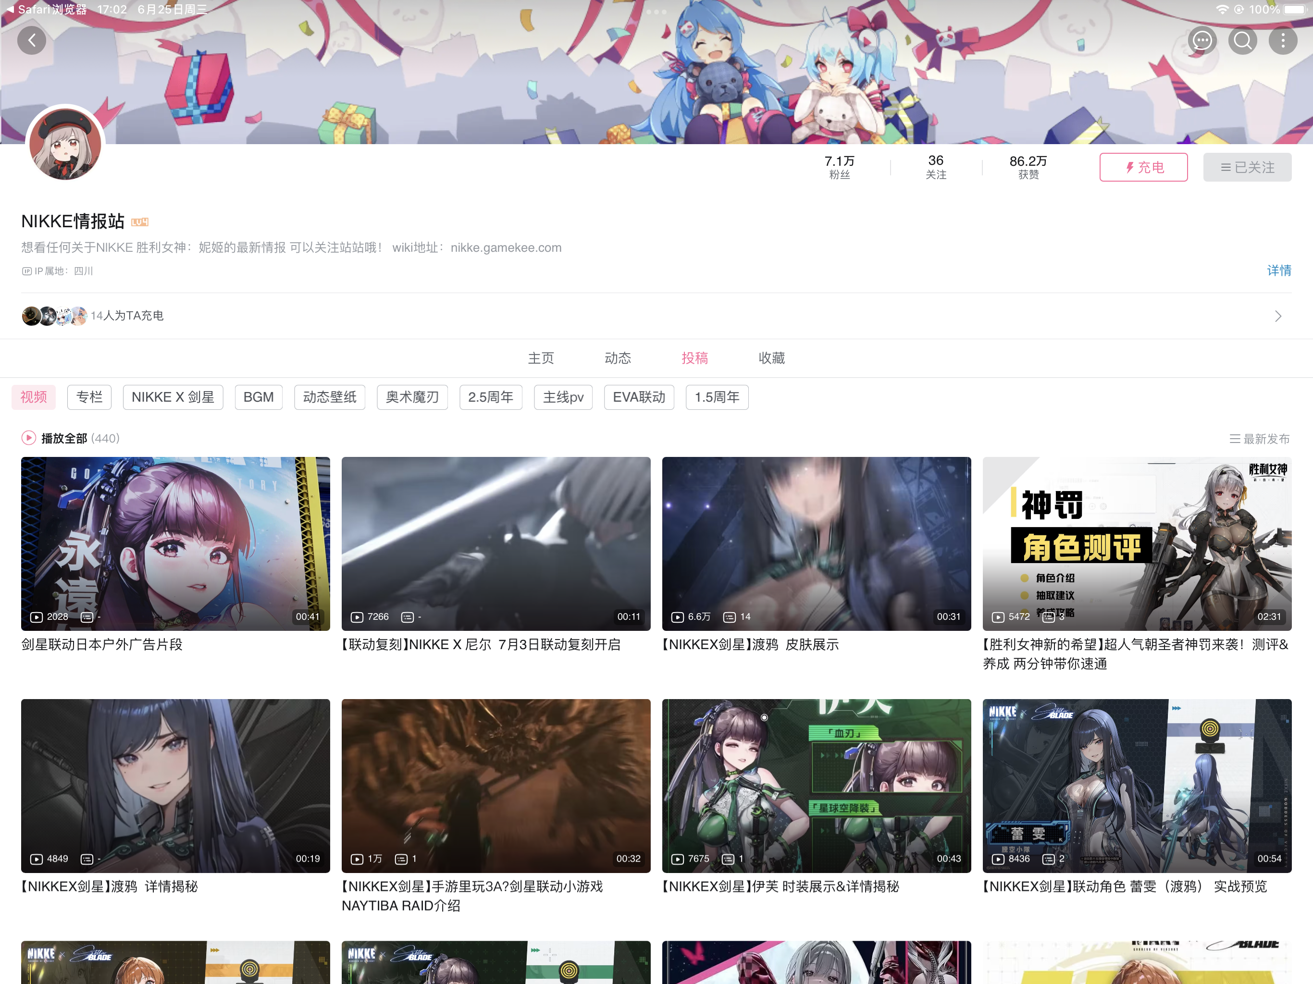Select the 投稿 tab
Viewport: 1313px width, 984px height.
pos(694,358)
